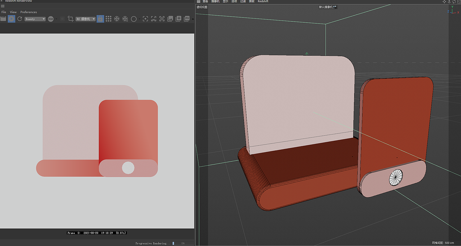Viewport: 461px width, 246px height.
Task: Expand the arrow beside circle icon
Action: (x=139, y=19)
